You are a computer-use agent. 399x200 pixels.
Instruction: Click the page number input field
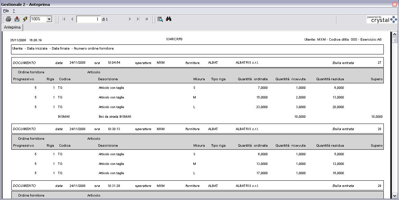pyautogui.click(x=88, y=19)
